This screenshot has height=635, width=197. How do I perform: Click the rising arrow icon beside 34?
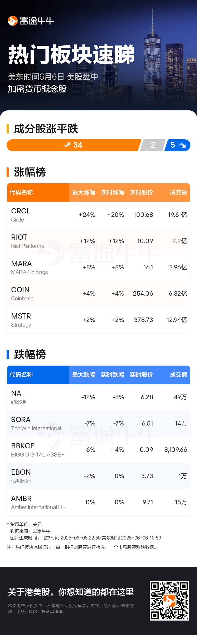click(67, 145)
